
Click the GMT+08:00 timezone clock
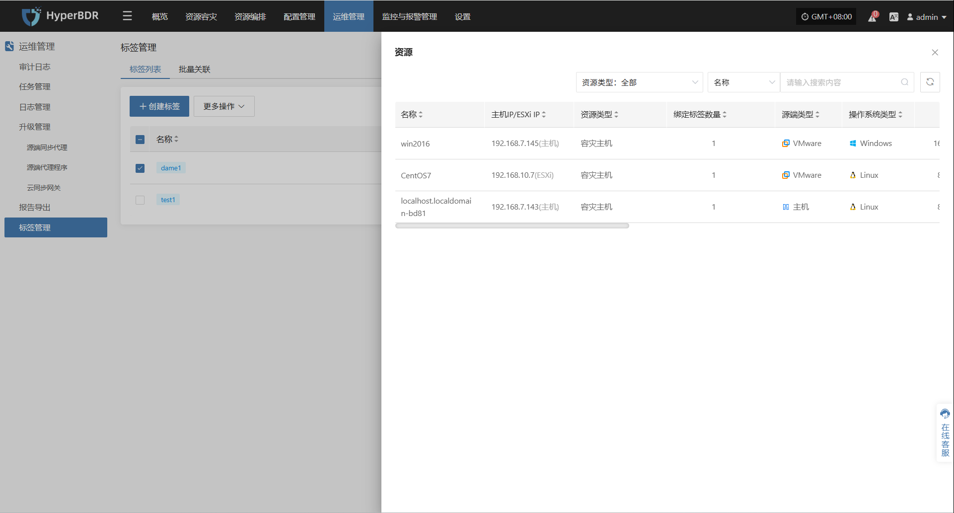pyautogui.click(x=826, y=16)
